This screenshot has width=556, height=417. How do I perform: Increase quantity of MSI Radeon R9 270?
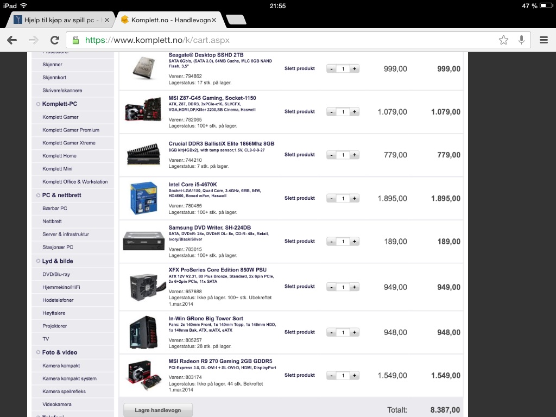point(355,375)
